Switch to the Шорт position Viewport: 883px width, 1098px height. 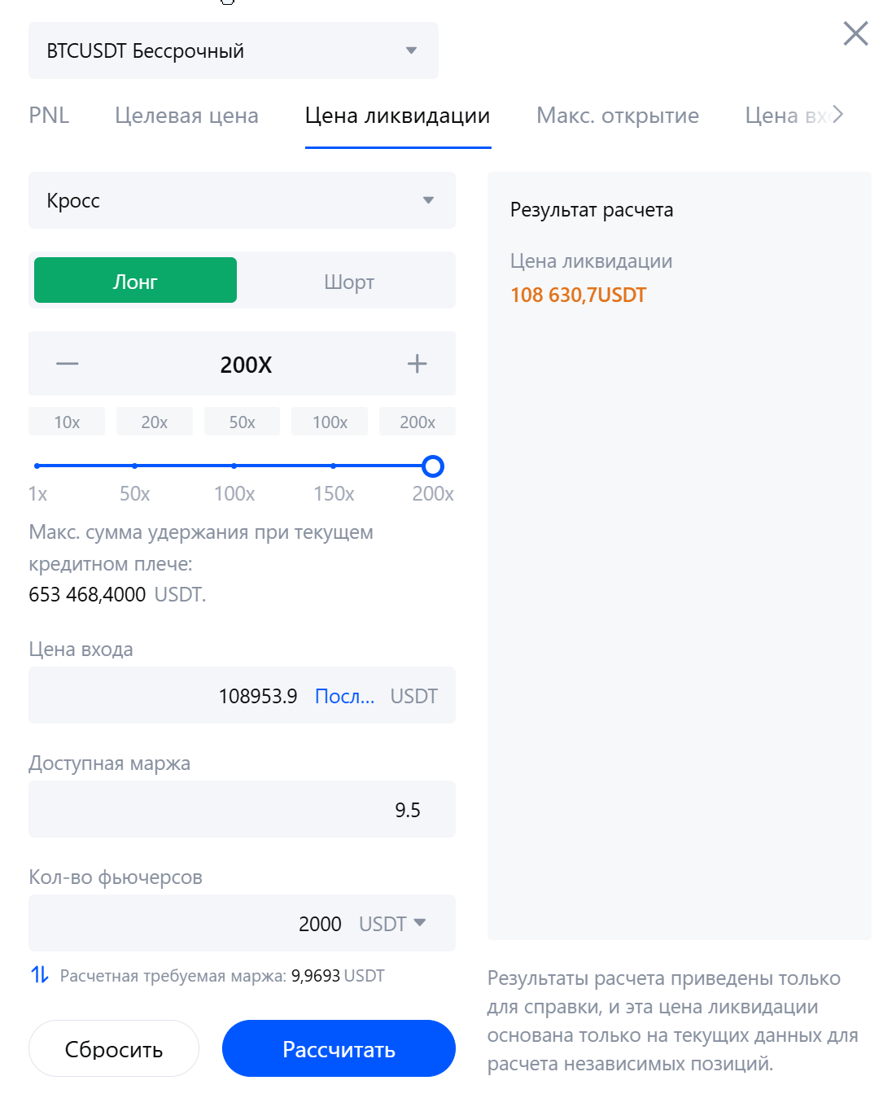tap(348, 282)
